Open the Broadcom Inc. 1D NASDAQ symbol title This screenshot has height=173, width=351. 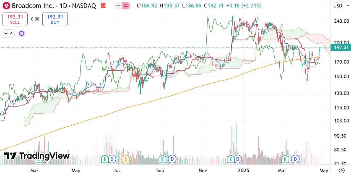coord(54,6)
